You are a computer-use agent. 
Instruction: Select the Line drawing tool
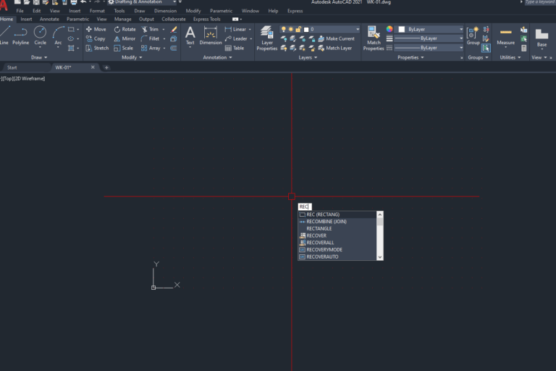(x=4, y=36)
